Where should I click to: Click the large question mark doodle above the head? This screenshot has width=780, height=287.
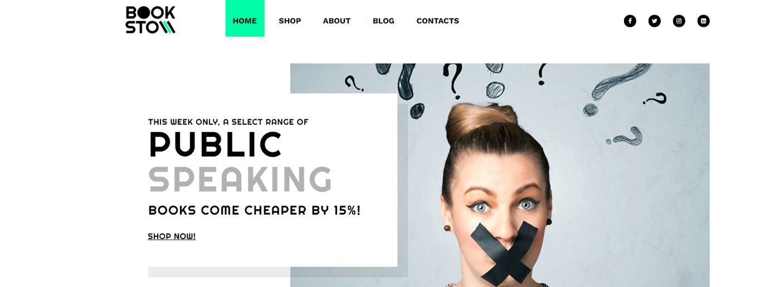tap(455, 81)
